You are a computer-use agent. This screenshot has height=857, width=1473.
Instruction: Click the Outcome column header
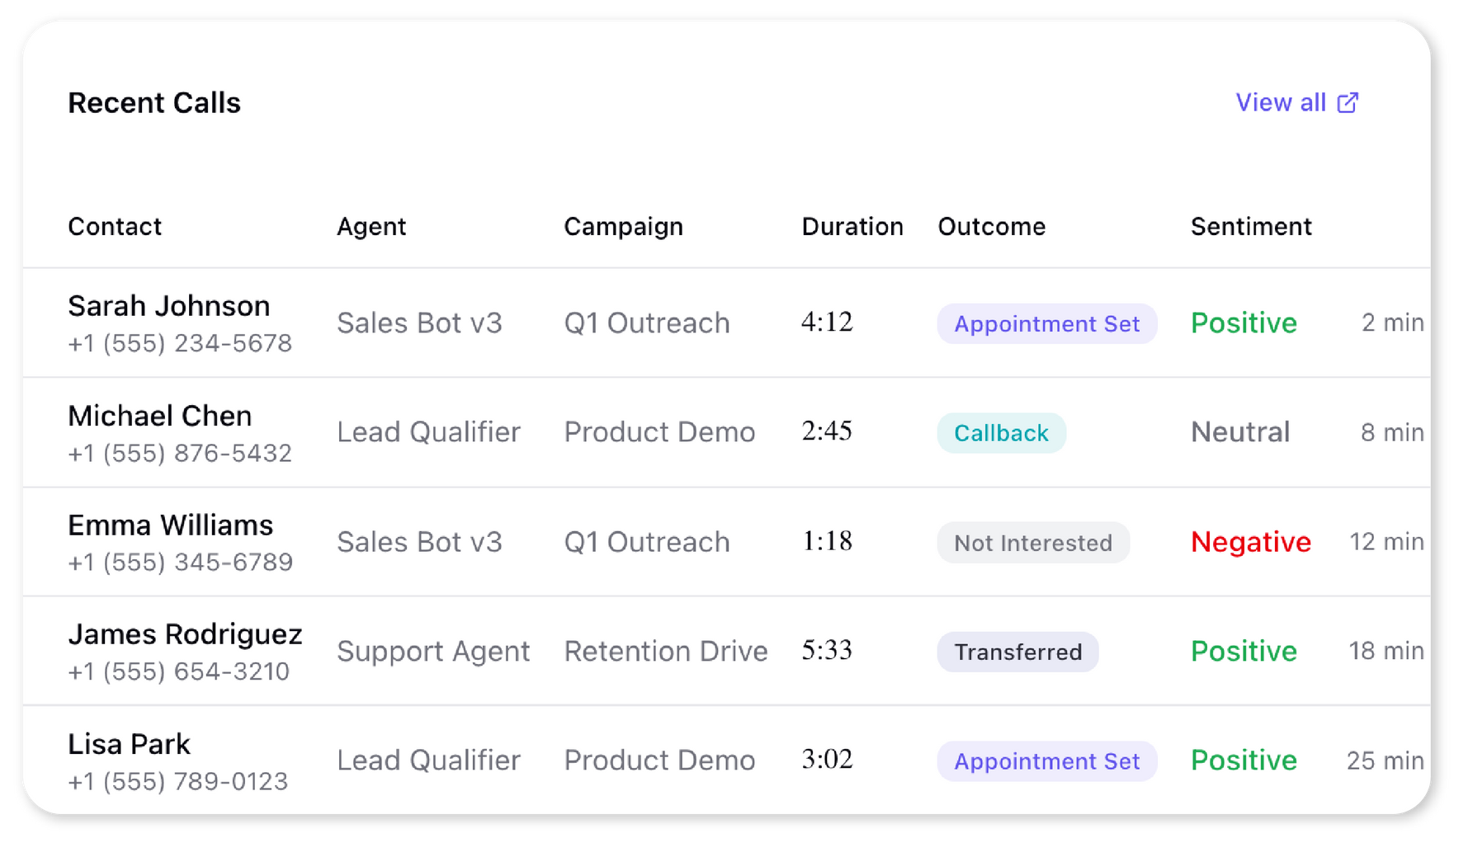click(992, 226)
